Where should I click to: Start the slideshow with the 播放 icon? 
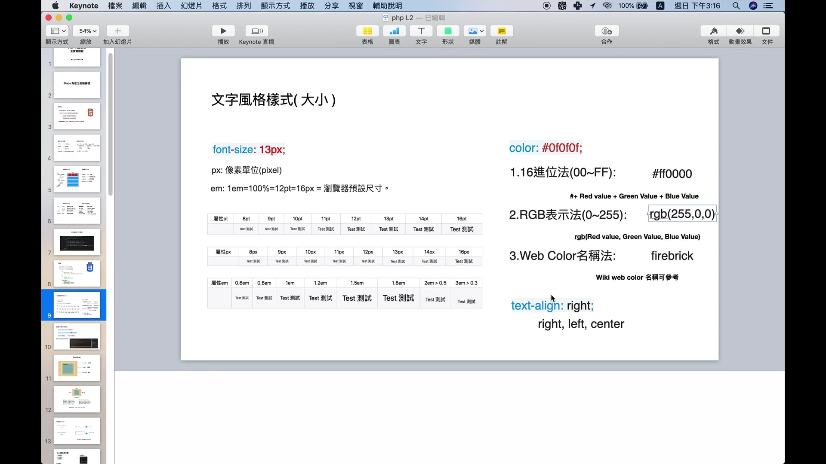point(223,31)
